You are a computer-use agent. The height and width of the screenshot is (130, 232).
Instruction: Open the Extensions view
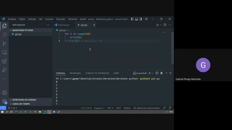pos(4,61)
